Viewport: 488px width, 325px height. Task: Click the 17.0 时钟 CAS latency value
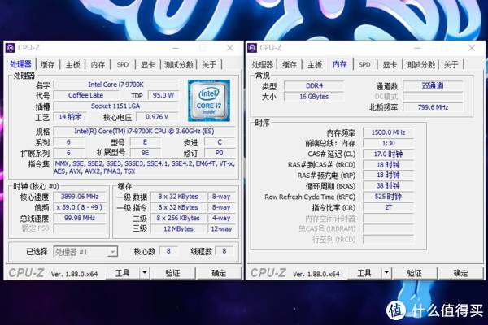389,154
